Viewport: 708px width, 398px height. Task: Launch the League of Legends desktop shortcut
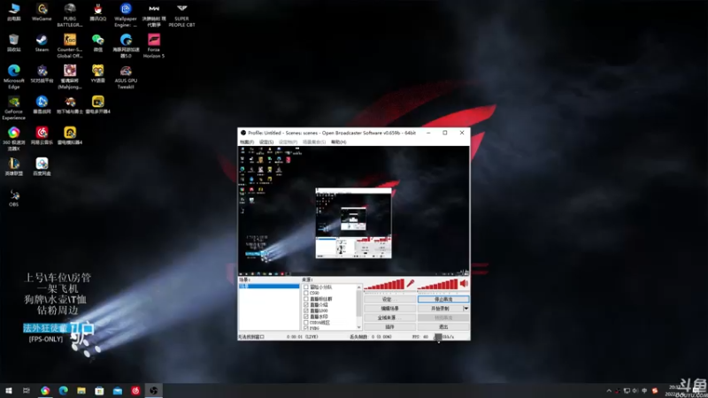click(13, 166)
